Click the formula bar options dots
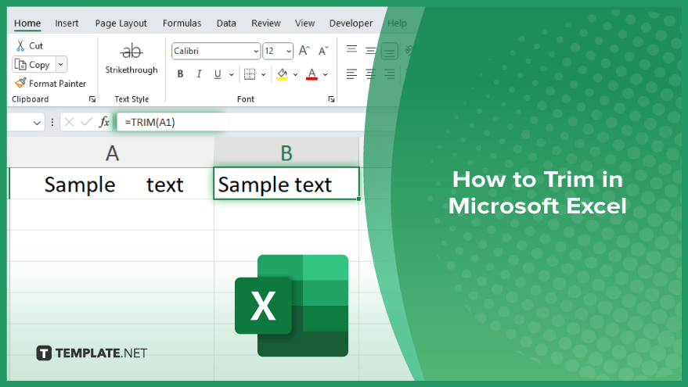The image size is (688, 387). [52, 122]
